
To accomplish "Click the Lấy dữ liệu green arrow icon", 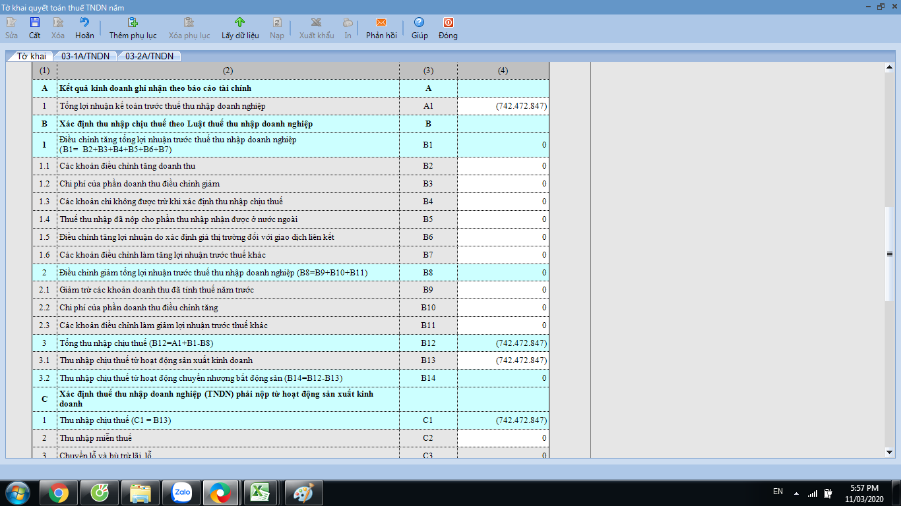I will pos(240,22).
